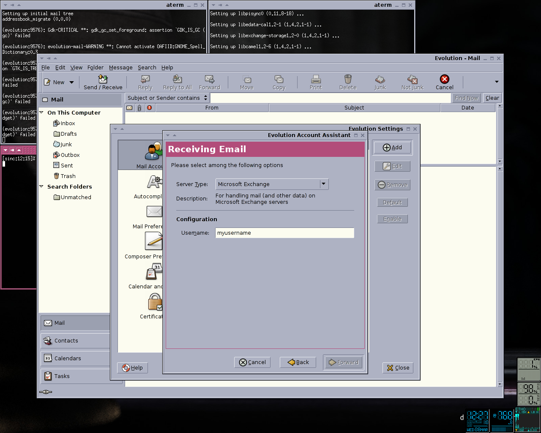Open the Search menu
Screen dimensions: 541x433
point(147,68)
